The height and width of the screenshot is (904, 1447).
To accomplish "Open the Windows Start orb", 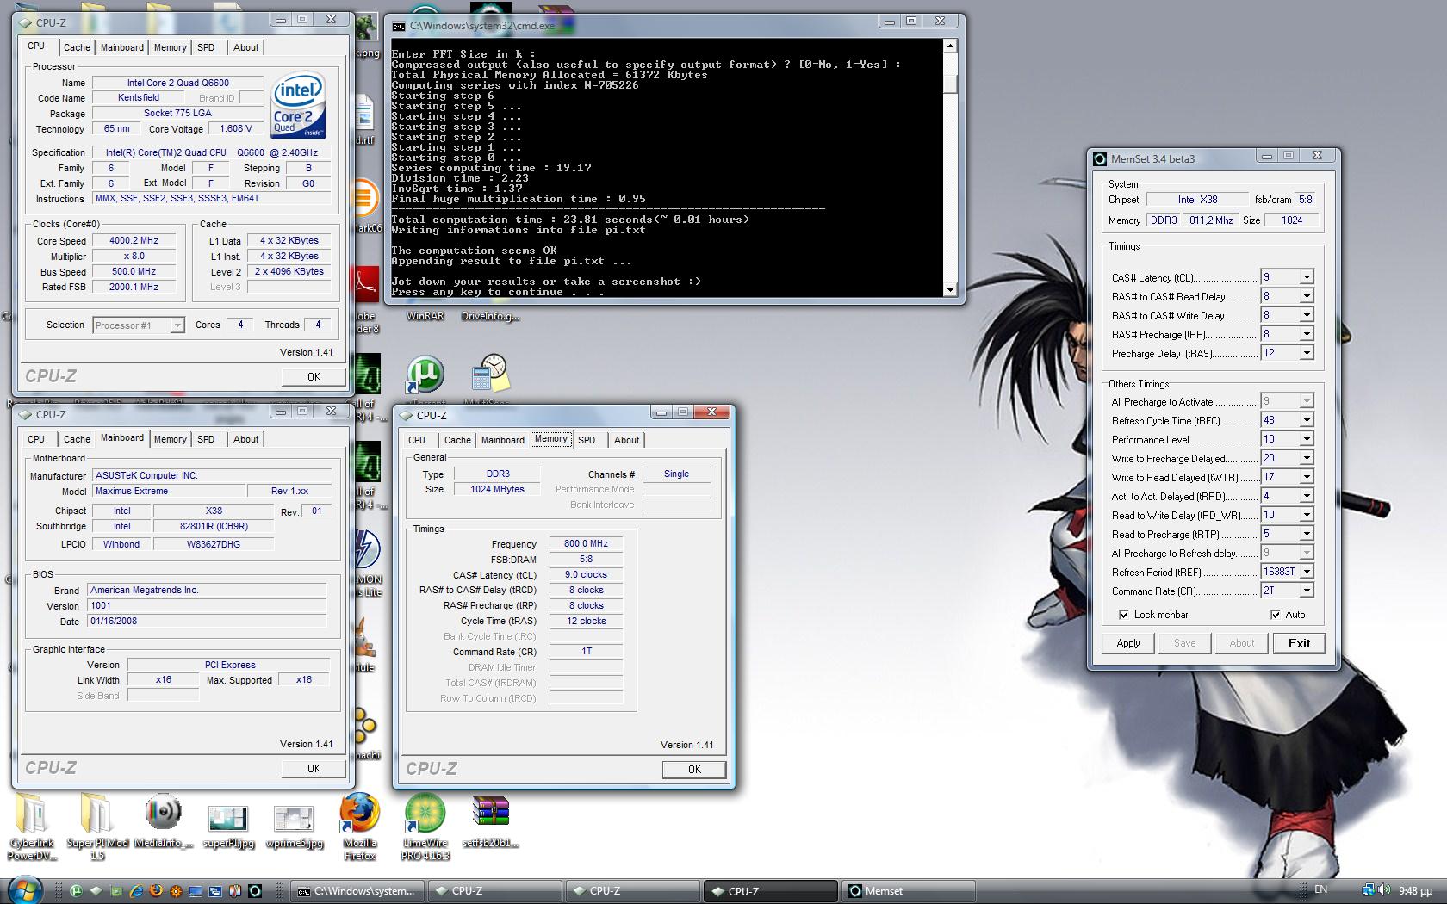I will point(25,891).
